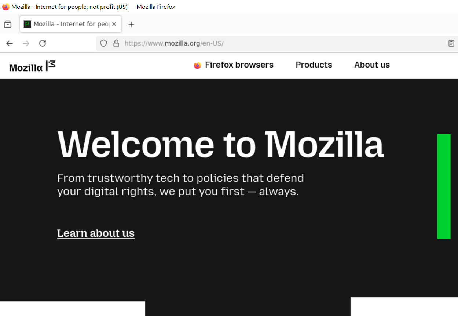Click the mozilla.org URL address field
The image size is (458, 316).
[x=271, y=43]
